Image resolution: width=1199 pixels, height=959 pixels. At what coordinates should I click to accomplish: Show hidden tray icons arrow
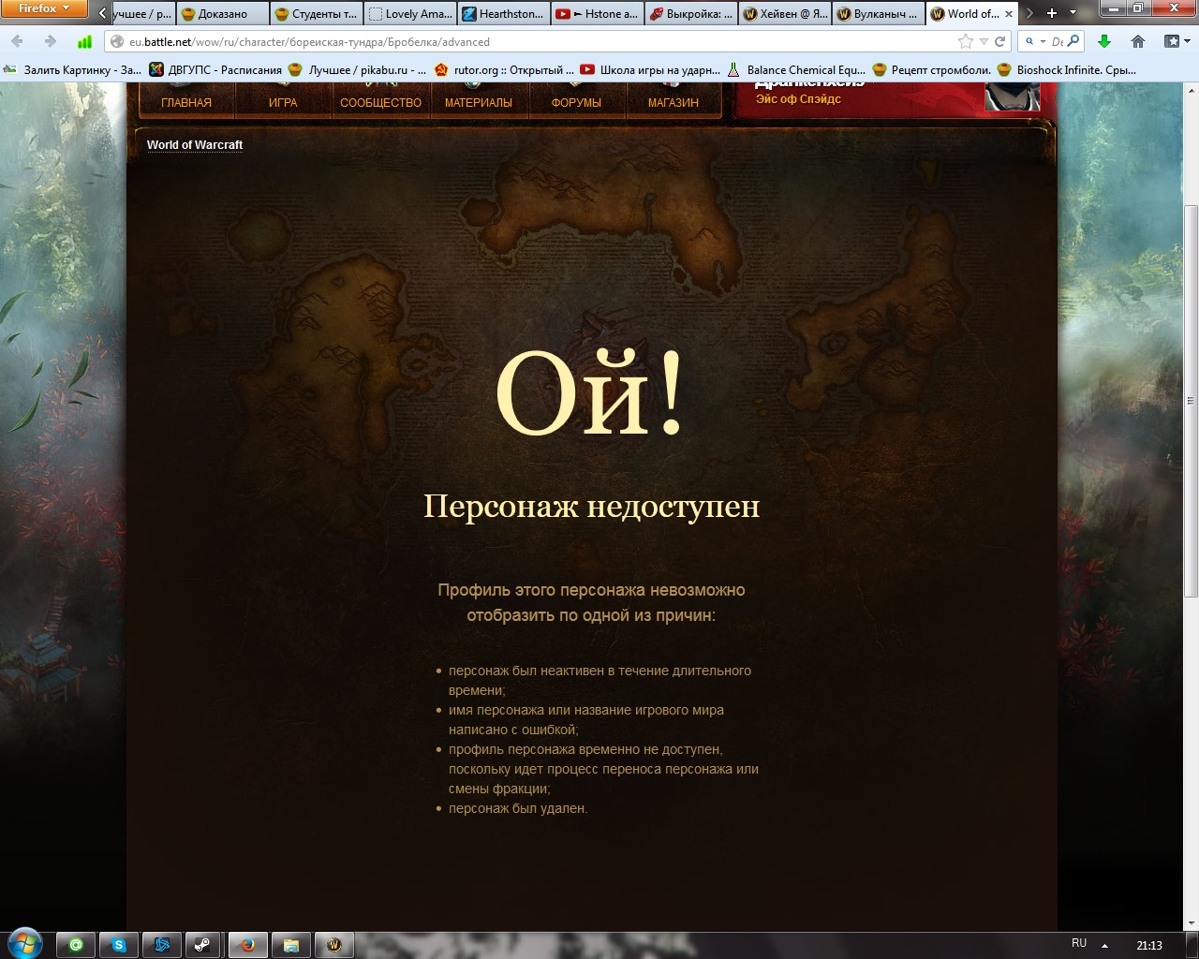tap(1105, 945)
